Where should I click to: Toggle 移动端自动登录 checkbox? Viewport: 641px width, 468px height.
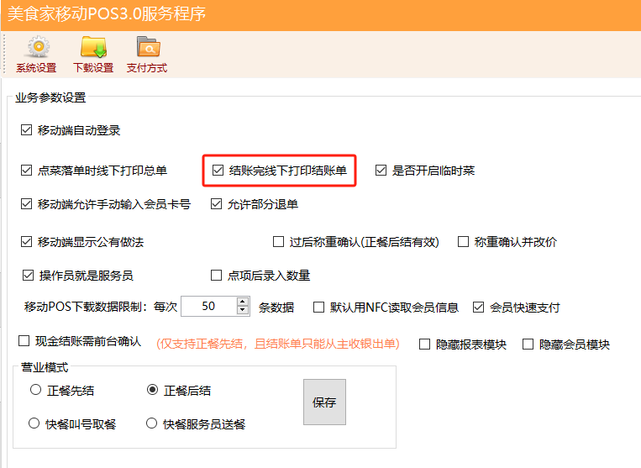(26, 130)
